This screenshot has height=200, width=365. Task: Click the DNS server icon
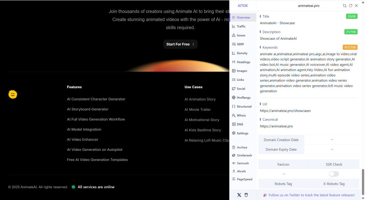(x=234, y=124)
